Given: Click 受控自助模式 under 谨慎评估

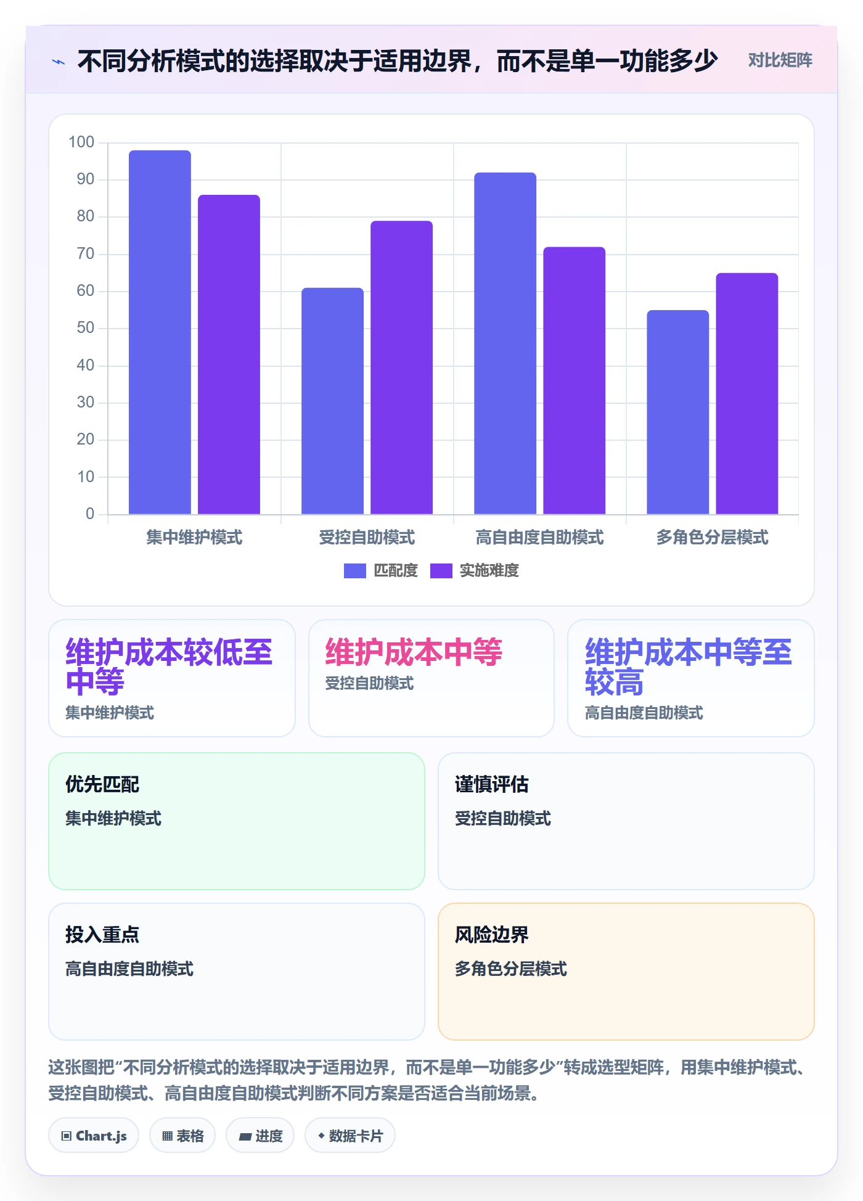Looking at the screenshot, I should tap(503, 819).
